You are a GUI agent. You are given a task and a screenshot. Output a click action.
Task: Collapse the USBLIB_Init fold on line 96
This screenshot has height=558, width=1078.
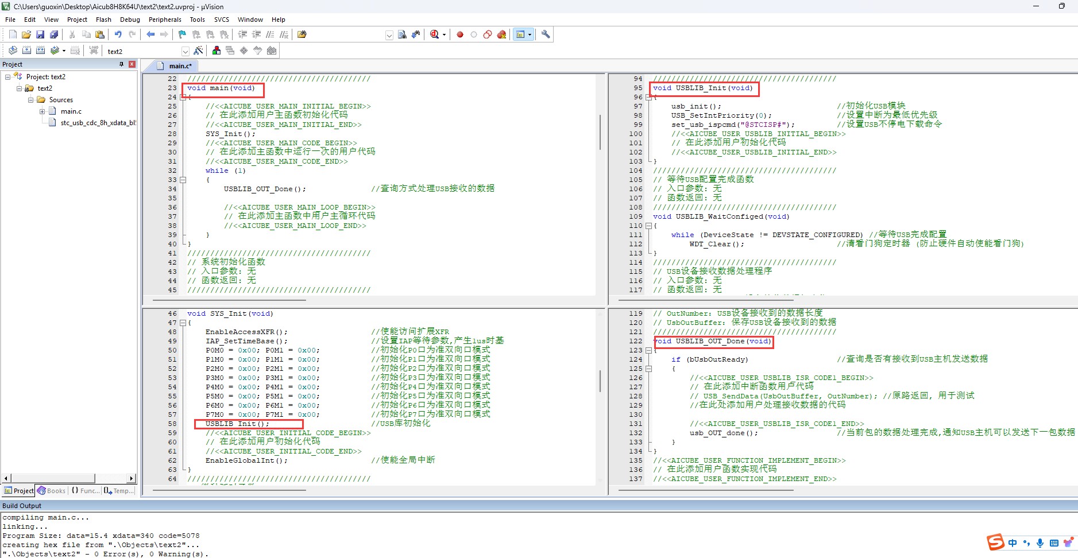coord(649,97)
